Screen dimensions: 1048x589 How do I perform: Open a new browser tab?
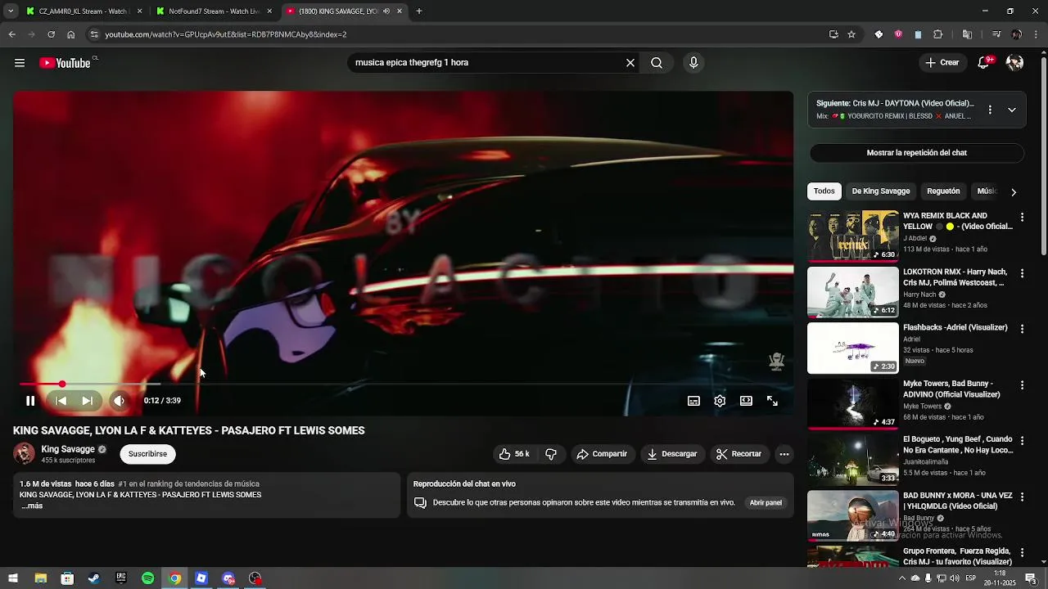point(419,11)
